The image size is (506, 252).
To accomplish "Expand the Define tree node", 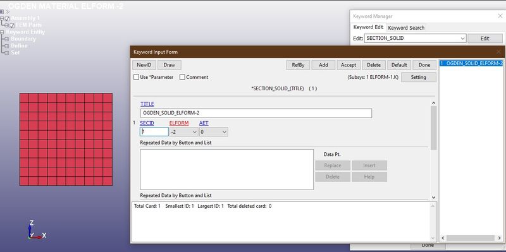I will pyautogui.click(x=6, y=46).
